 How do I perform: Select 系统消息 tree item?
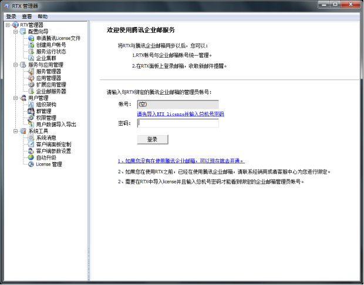[x=46, y=138]
